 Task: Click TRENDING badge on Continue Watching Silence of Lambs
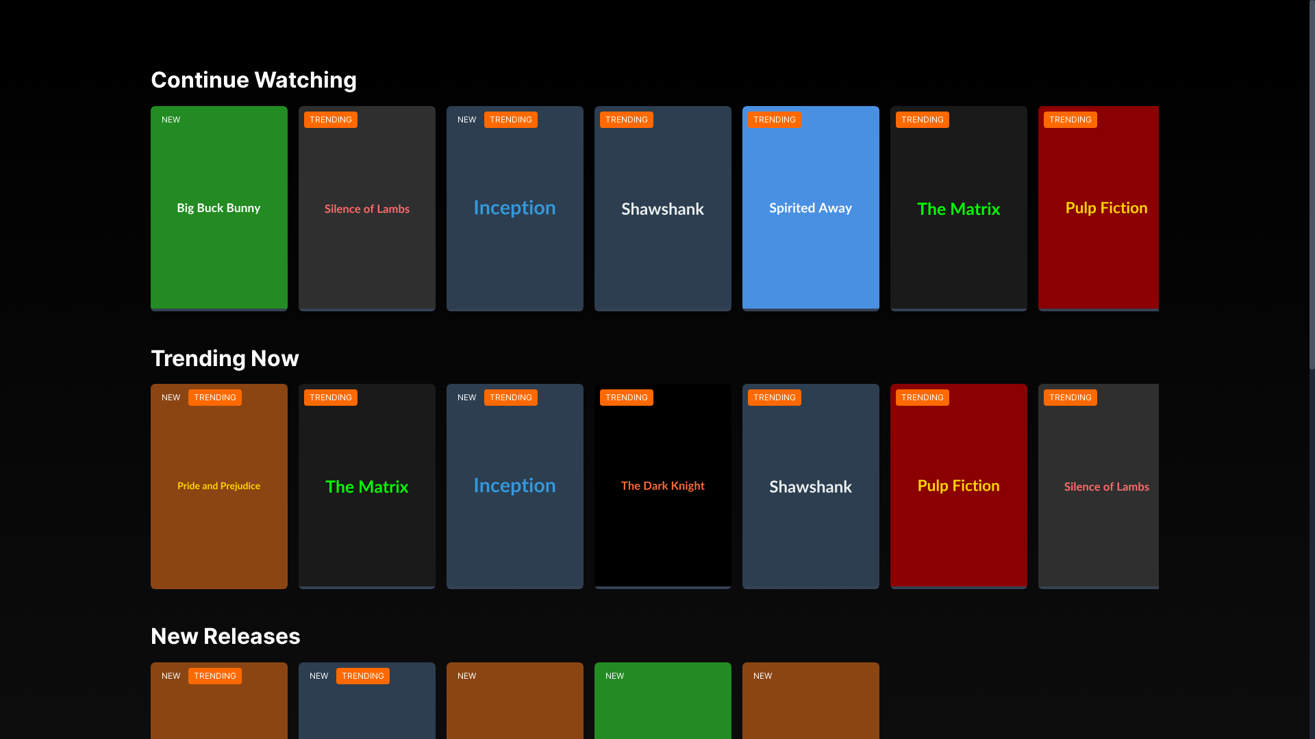[x=331, y=120]
